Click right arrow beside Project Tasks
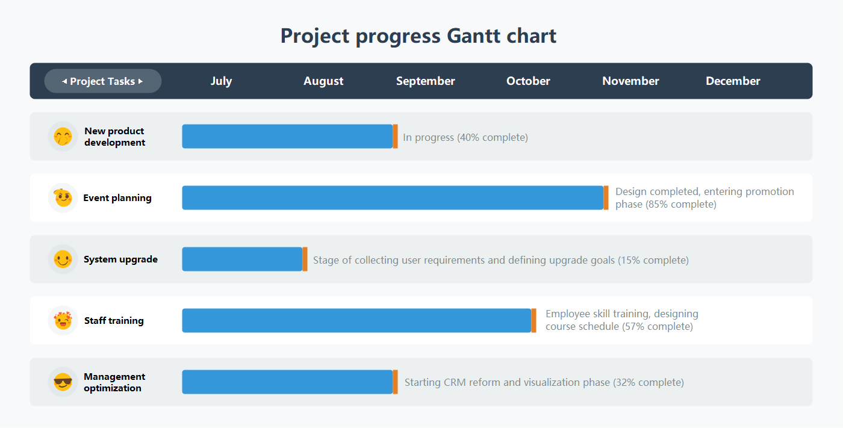The width and height of the screenshot is (843, 428). pyautogui.click(x=141, y=81)
